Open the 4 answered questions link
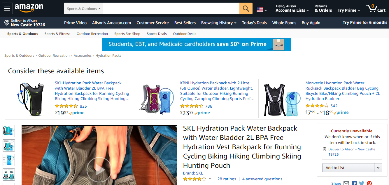The height and width of the screenshot is (185, 389). [x=262, y=179]
